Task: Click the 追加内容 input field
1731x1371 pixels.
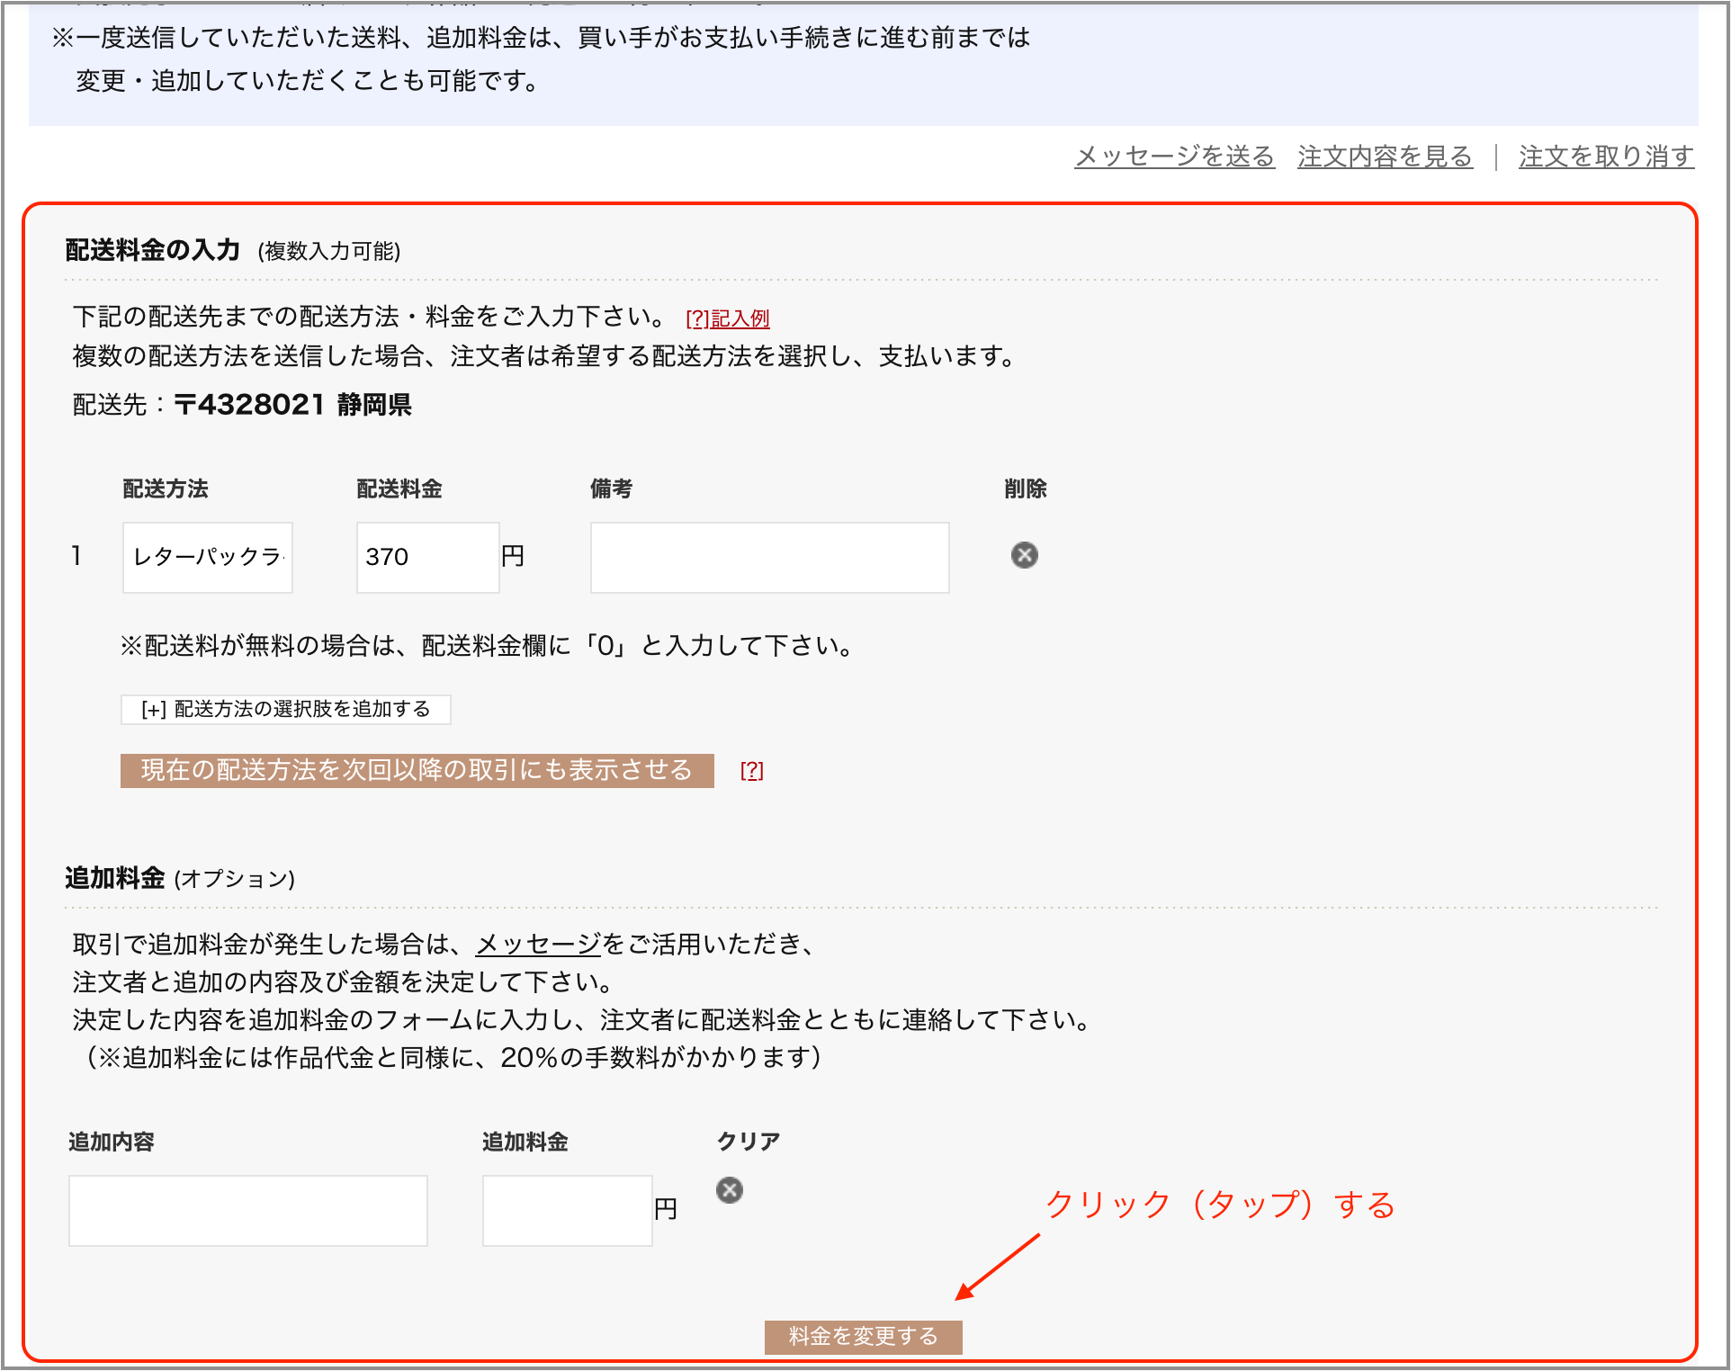Action: point(247,1211)
